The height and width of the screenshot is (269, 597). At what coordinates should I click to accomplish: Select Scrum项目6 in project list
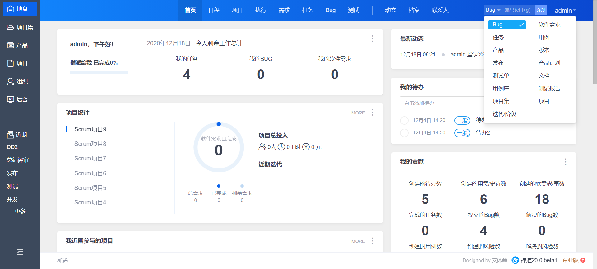[x=90, y=173]
